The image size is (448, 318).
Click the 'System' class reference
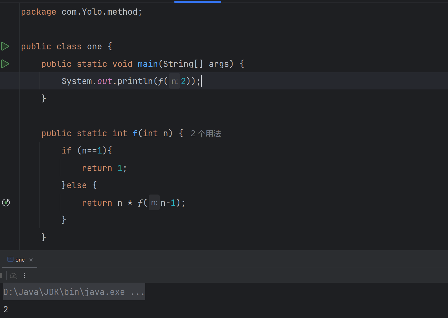pyautogui.click(x=77, y=81)
